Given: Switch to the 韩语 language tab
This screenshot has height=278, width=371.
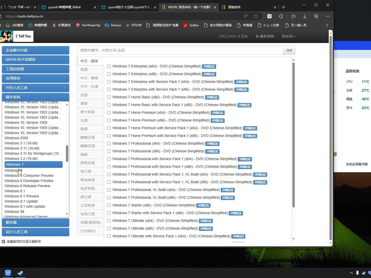Looking at the screenshot, I should point(90,129).
